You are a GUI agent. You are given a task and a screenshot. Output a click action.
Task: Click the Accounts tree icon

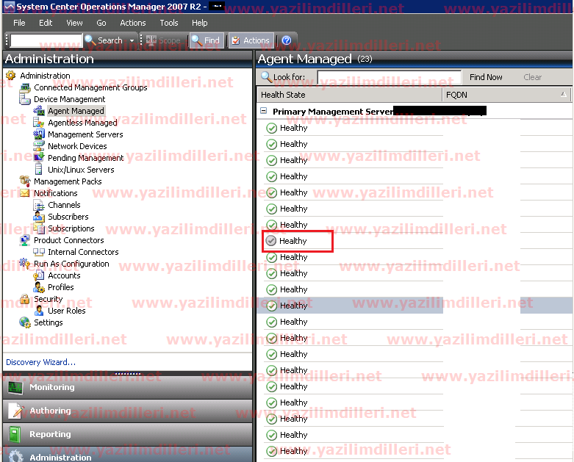click(x=39, y=275)
